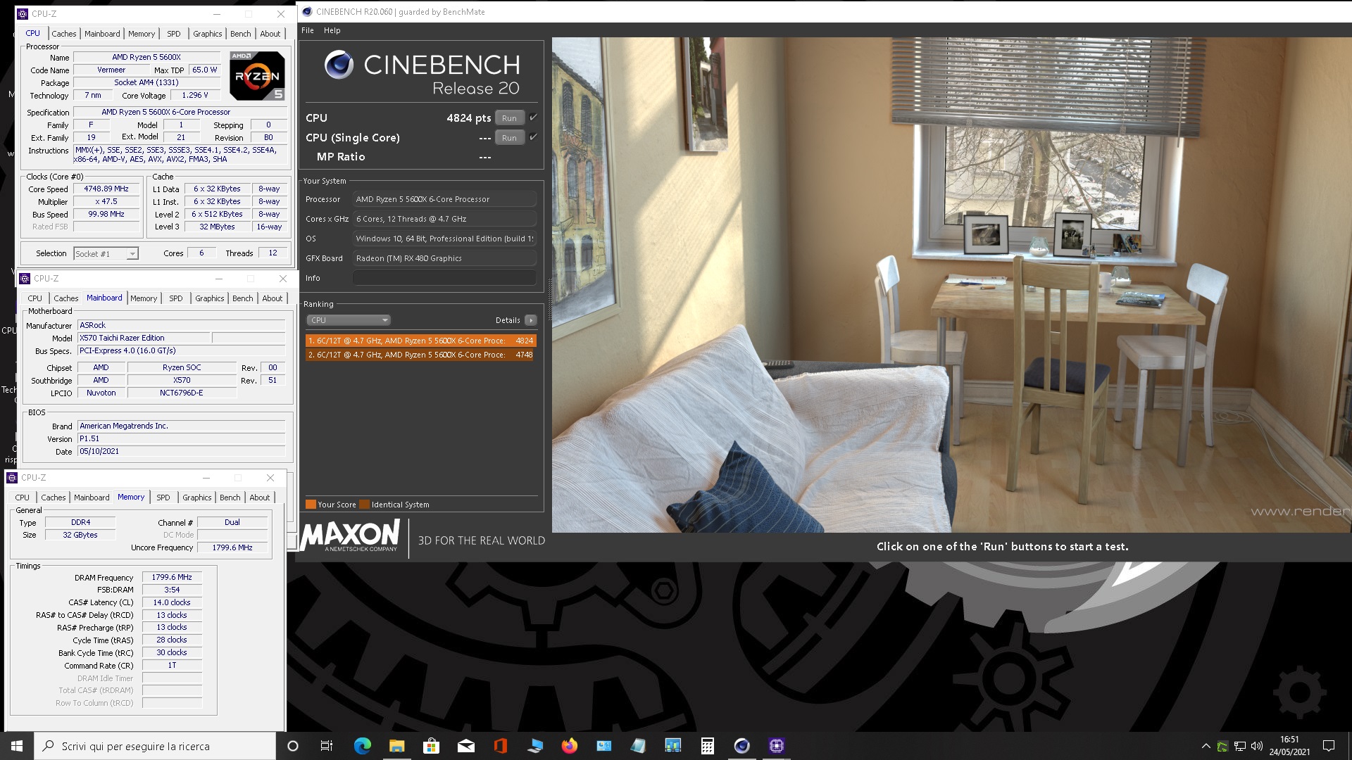This screenshot has width=1352, height=760.
Task: Click the Info input field in Your System
Action: [444, 278]
